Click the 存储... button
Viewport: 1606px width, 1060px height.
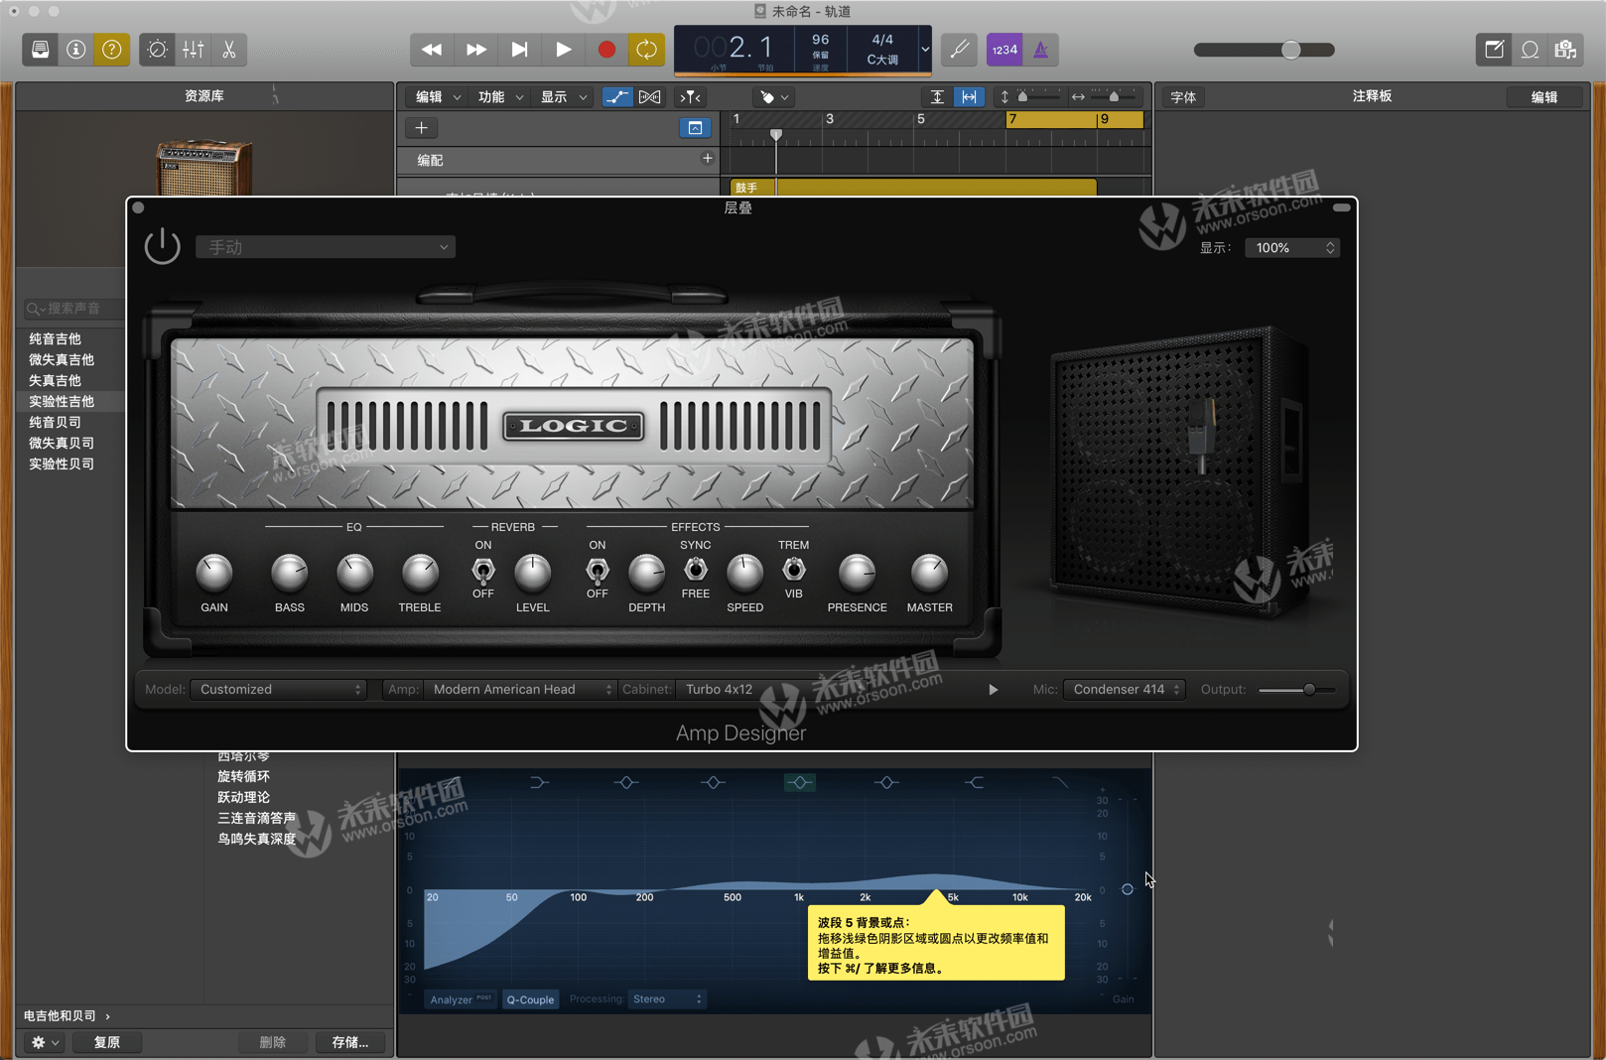(x=350, y=1042)
